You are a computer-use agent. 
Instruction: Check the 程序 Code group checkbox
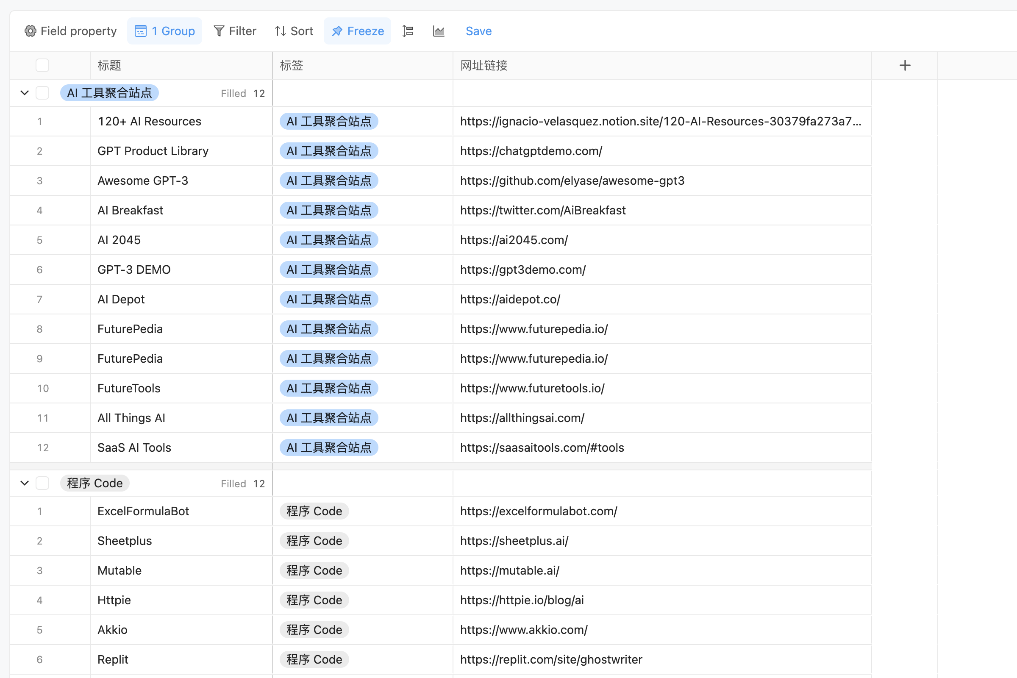pos(42,483)
